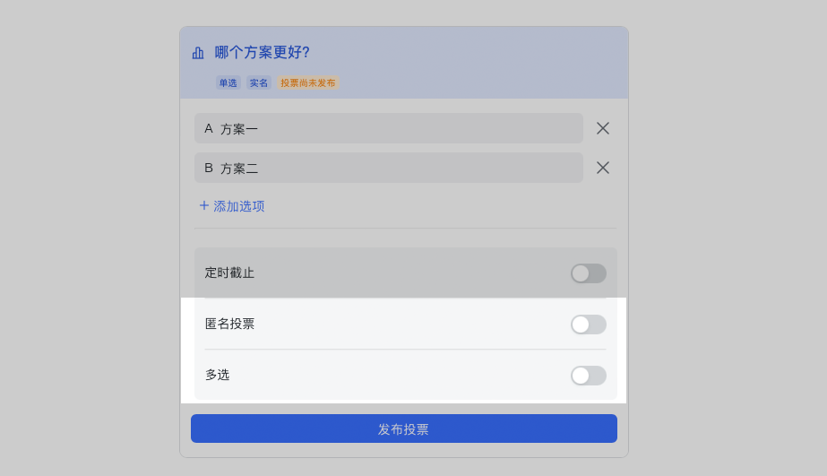The height and width of the screenshot is (476, 827).
Task: Select the 单选 tag
Action: click(228, 82)
